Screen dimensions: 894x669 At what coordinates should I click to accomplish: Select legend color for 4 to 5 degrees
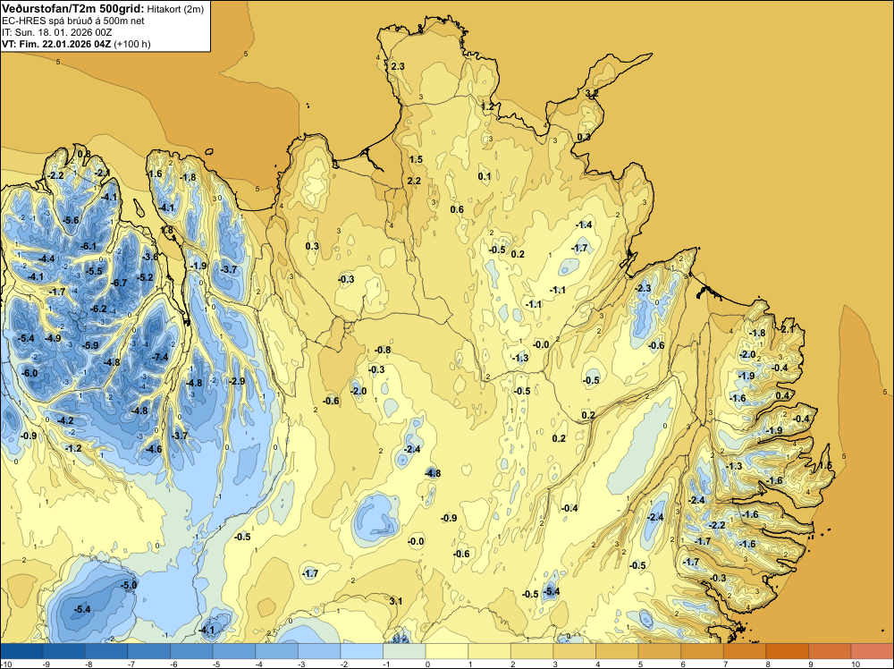tap(617, 651)
